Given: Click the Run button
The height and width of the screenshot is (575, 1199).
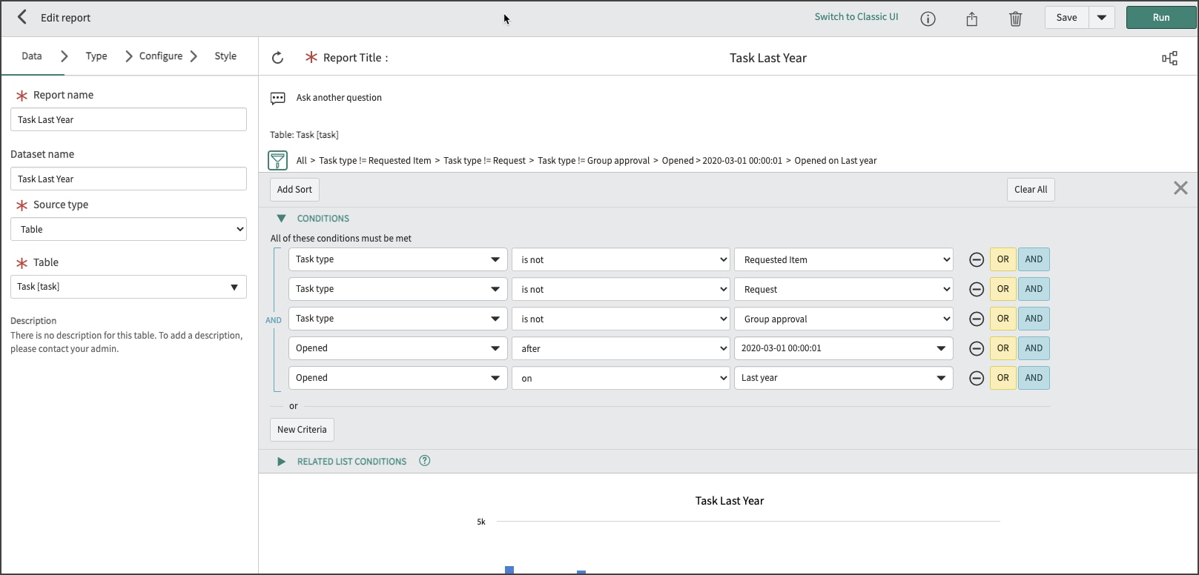Looking at the screenshot, I should (1161, 18).
